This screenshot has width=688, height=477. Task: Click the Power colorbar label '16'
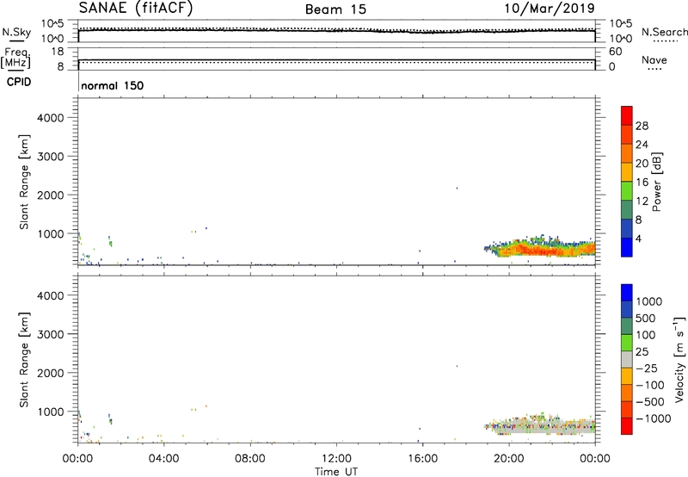[642, 183]
